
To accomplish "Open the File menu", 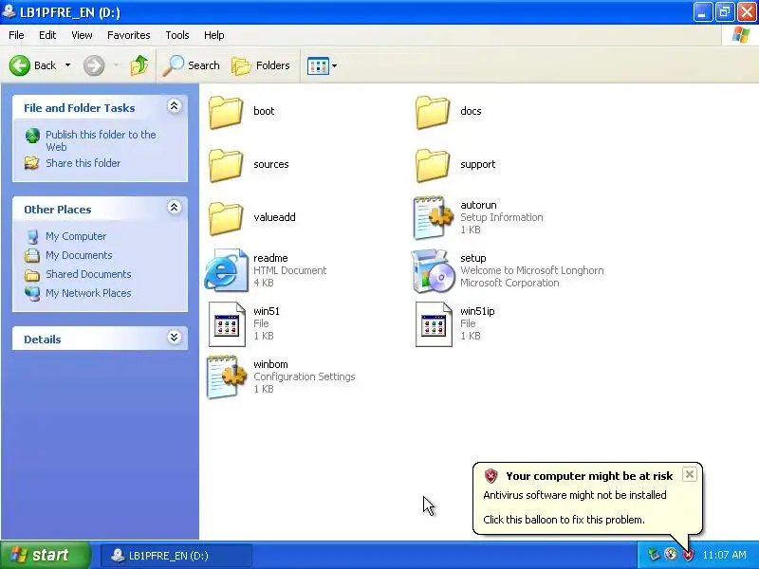I will (16, 35).
